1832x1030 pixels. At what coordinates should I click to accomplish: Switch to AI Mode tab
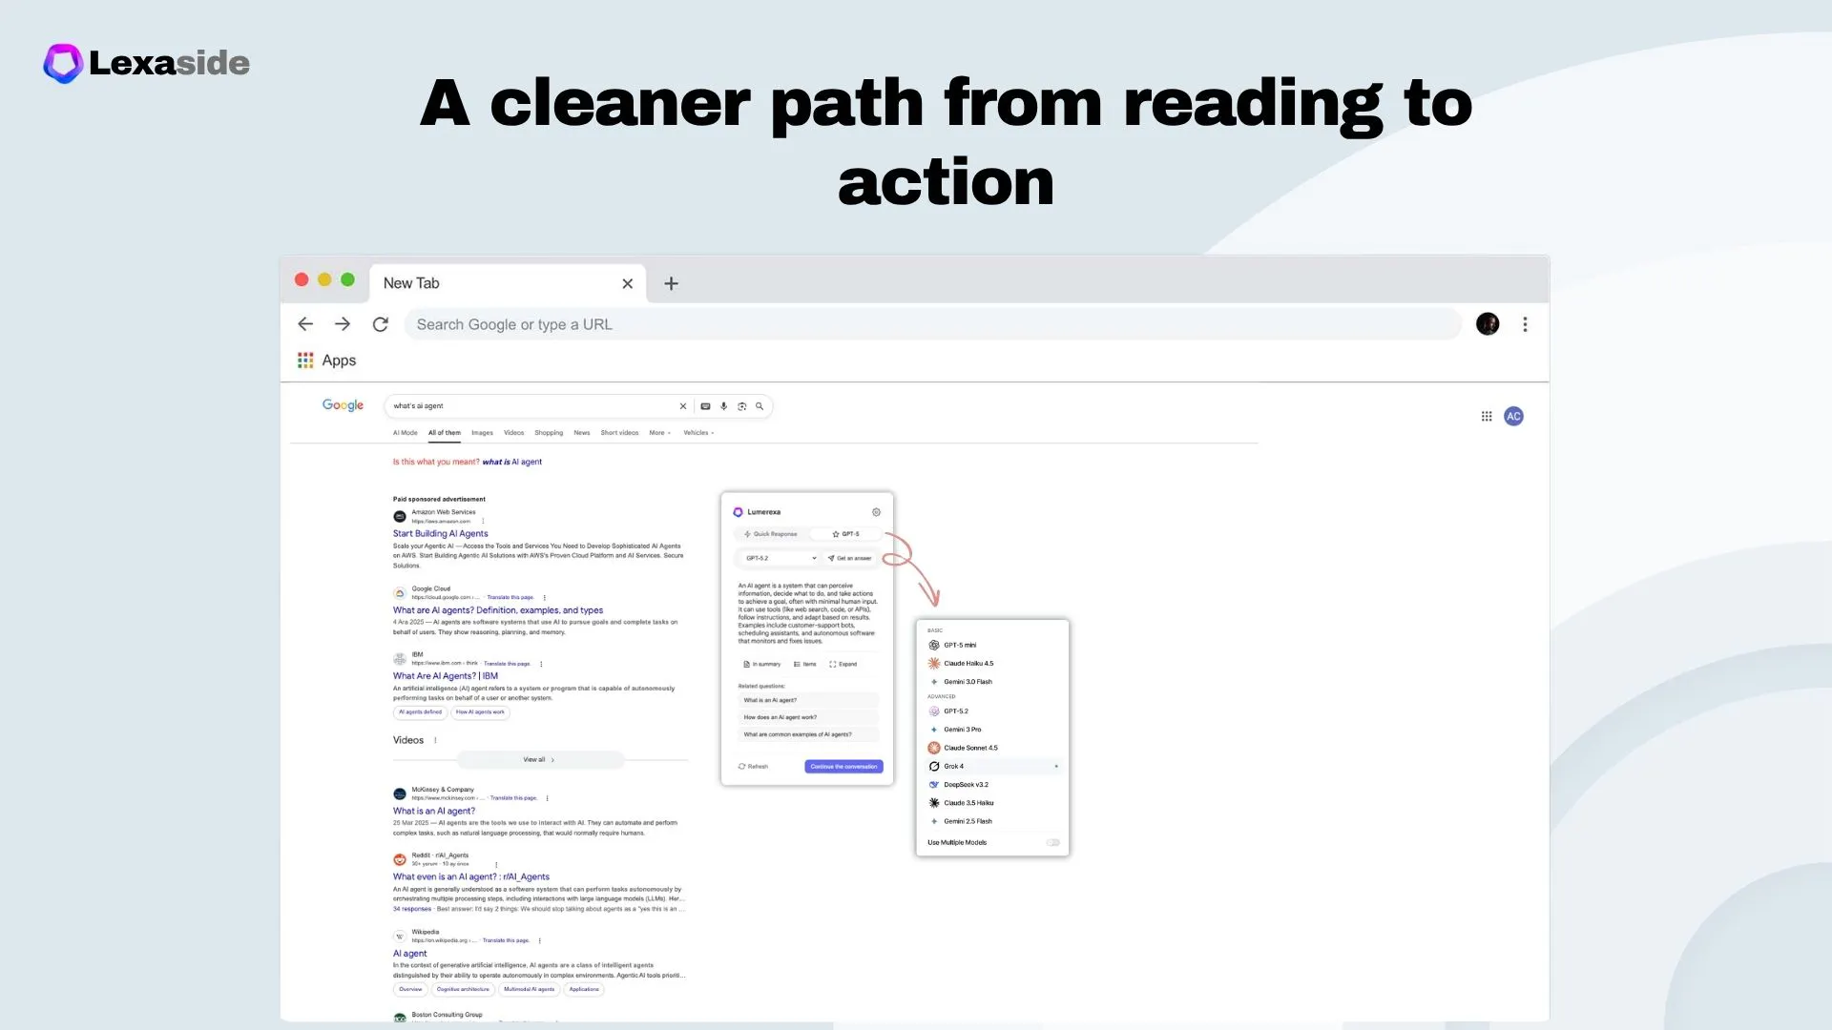tap(406, 433)
